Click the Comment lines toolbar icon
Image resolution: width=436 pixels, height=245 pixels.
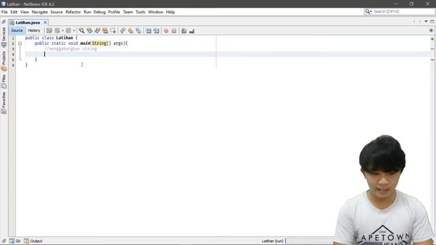click(x=184, y=31)
